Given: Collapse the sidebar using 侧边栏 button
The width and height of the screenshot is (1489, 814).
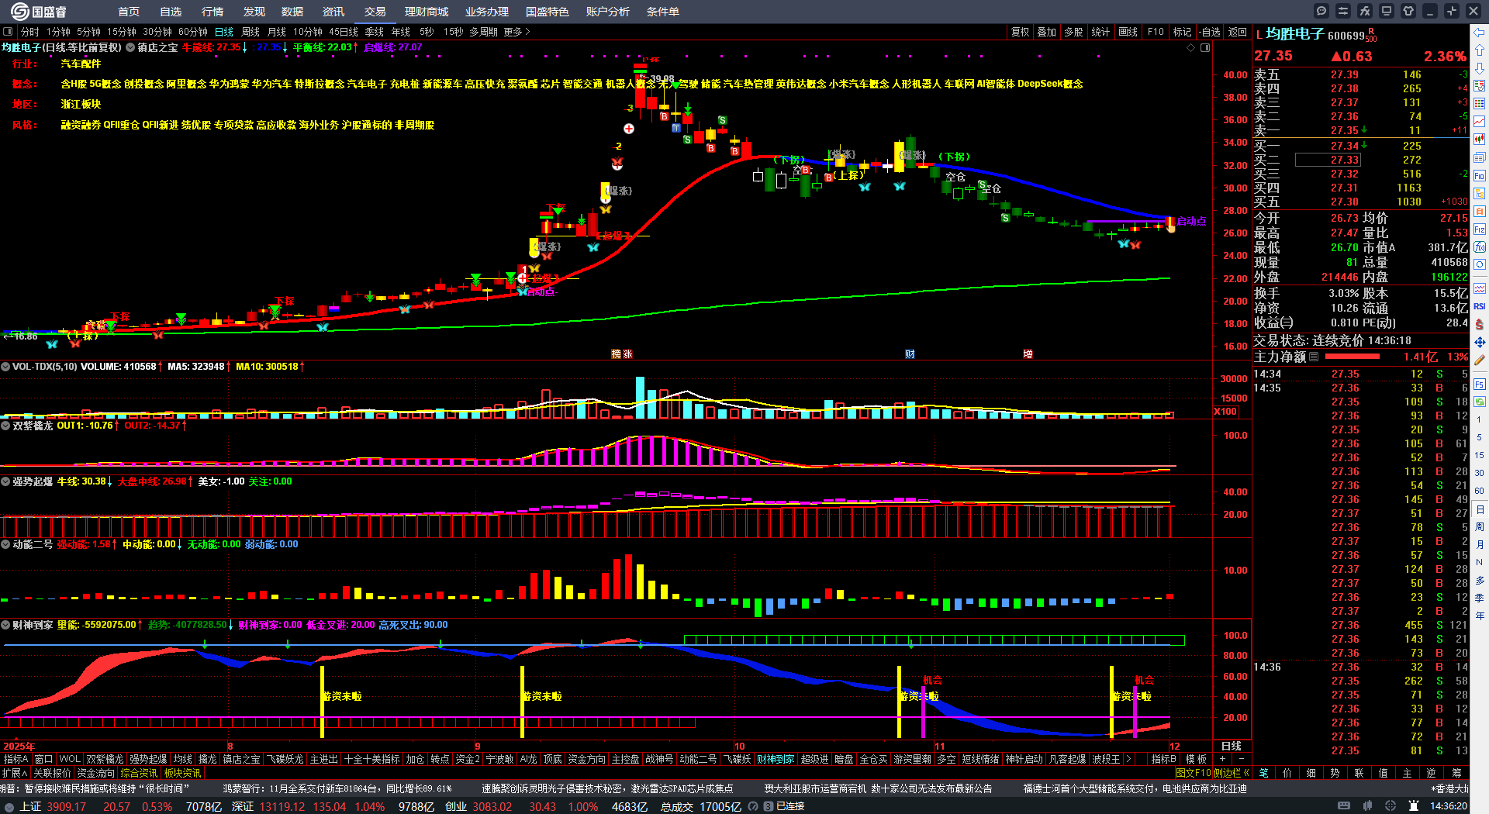Looking at the screenshot, I should click(1232, 773).
